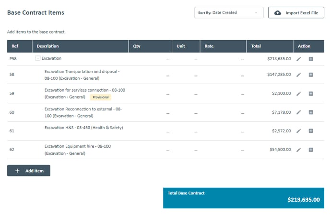Edit the Excavation parent row PS8
The height and width of the screenshot is (217, 330).
click(x=298, y=59)
